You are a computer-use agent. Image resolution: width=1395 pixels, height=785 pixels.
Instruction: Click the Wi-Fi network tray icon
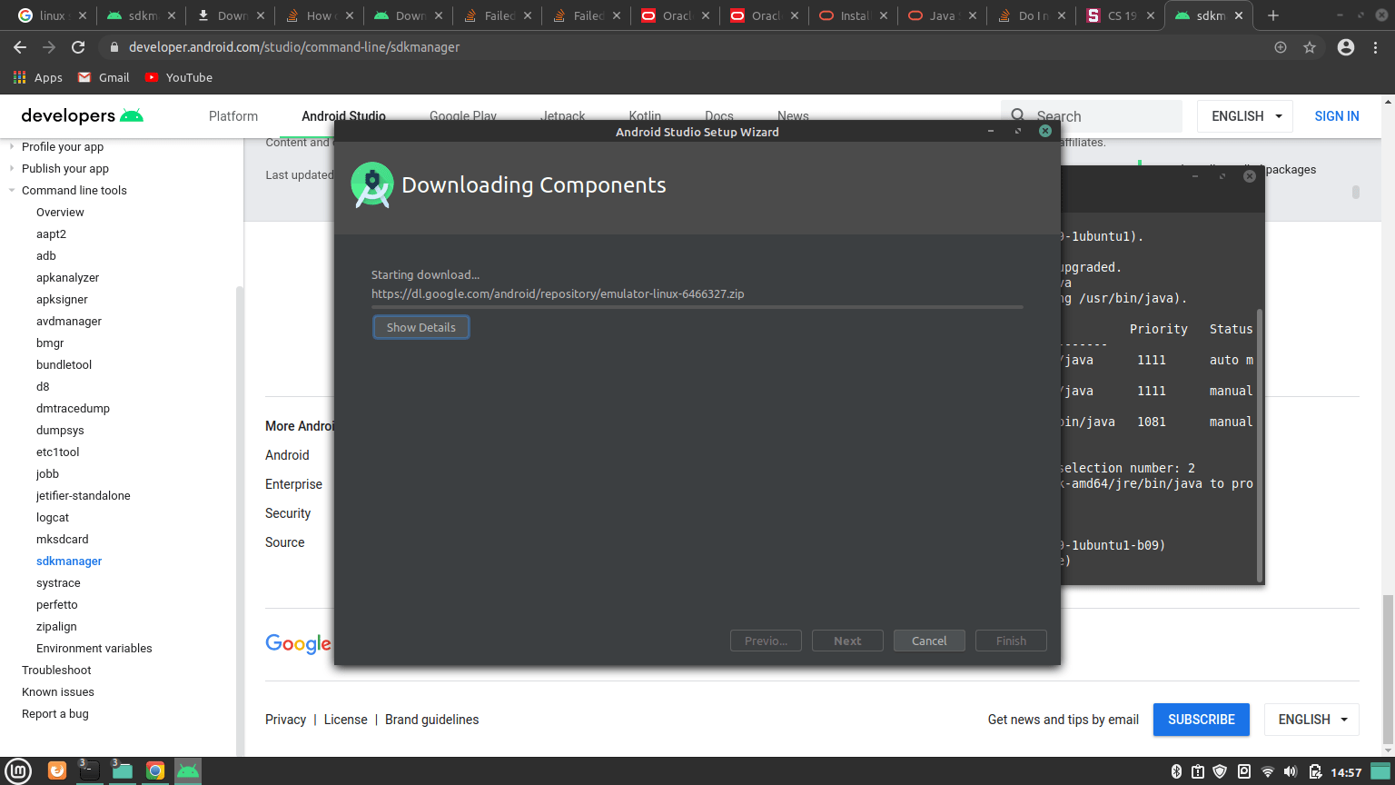point(1268,770)
